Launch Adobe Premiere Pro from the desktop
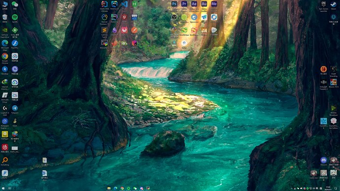Screen dimensions: 340x191 click(184, 4)
